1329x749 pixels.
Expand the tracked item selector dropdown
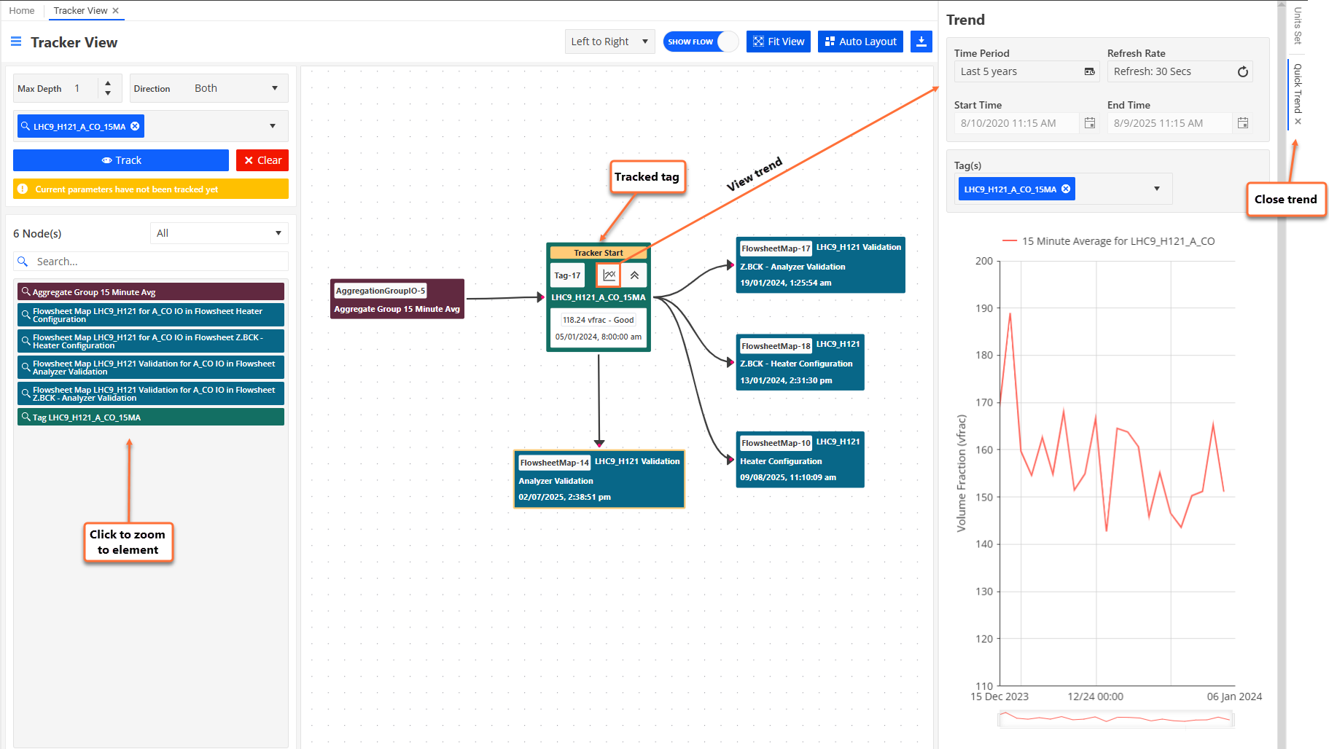[x=273, y=126]
